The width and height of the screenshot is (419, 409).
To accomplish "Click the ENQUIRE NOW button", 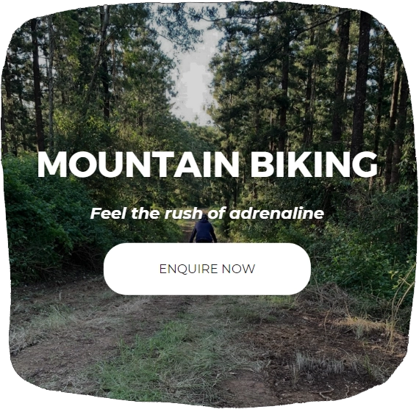I will coord(207,269).
